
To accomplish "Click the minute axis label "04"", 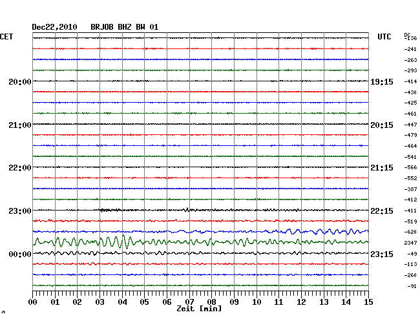I will click(x=122, y=302).
